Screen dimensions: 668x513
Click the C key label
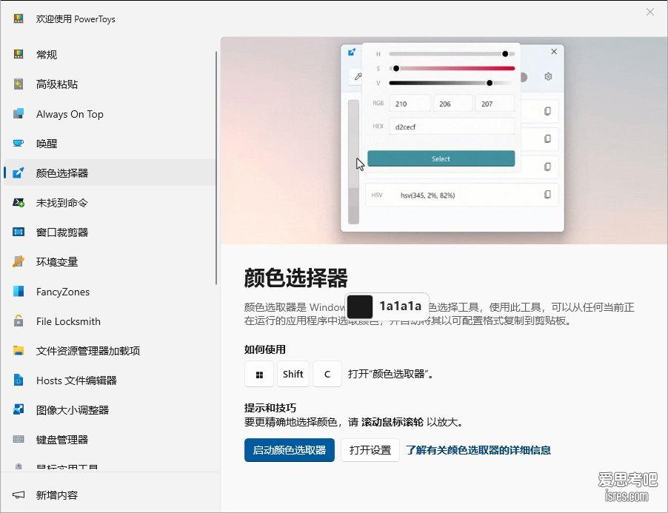(x=327, y=375)
